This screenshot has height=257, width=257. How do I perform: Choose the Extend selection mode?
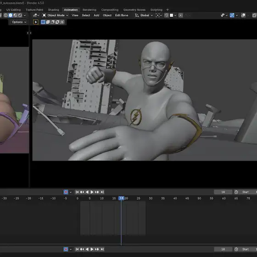[x=48, y=22]
